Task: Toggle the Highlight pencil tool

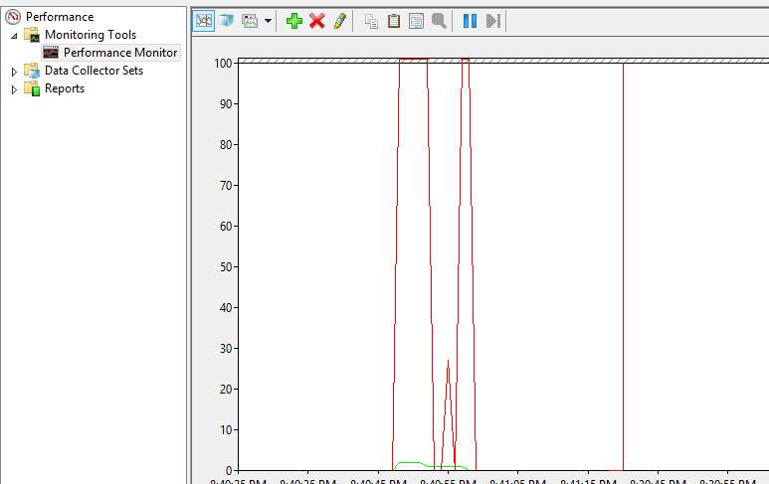Action: (x=340, y=21)
